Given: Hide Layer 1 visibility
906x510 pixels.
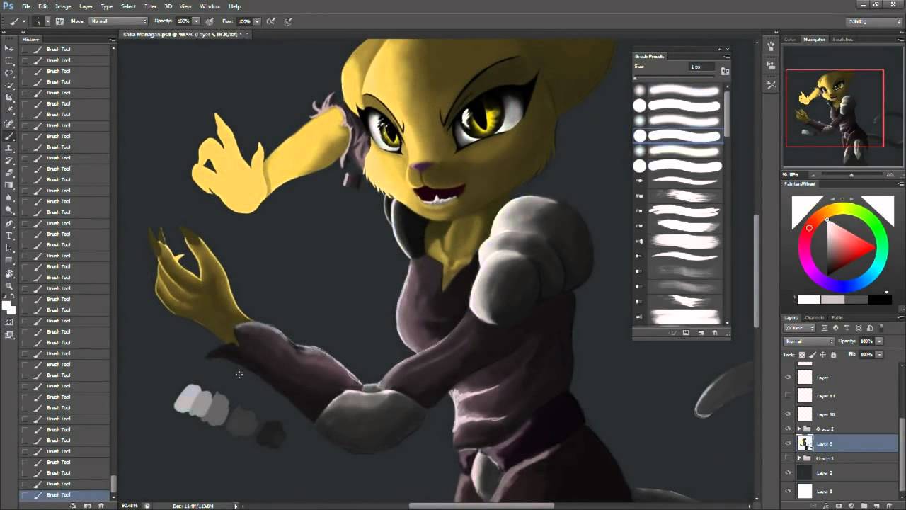Looking at the screenshot, I should coord(789,491).
